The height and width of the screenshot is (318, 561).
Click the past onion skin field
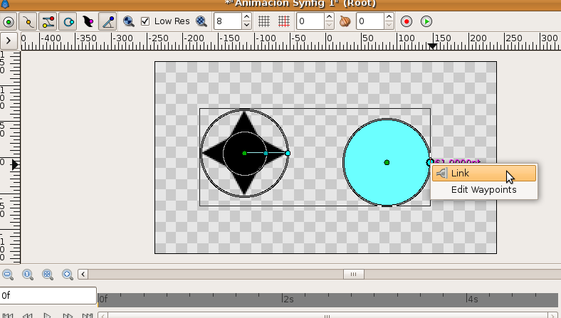click(x=310, y=21)
